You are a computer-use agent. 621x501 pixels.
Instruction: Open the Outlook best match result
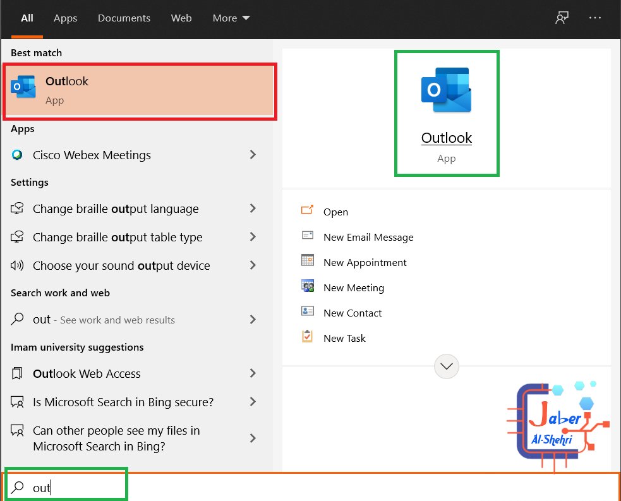pos(140,91)
